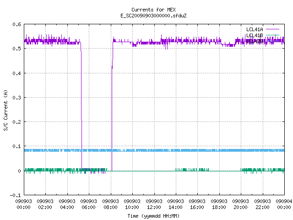
Task: Click the y-axis tick value 0.4
Action: [x=16, y=73]
